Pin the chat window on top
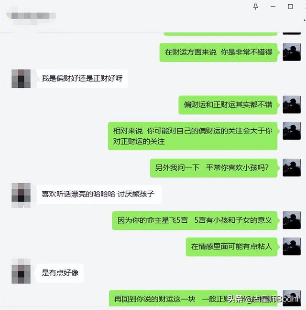306x310 pixels. [x=256, y=7]
